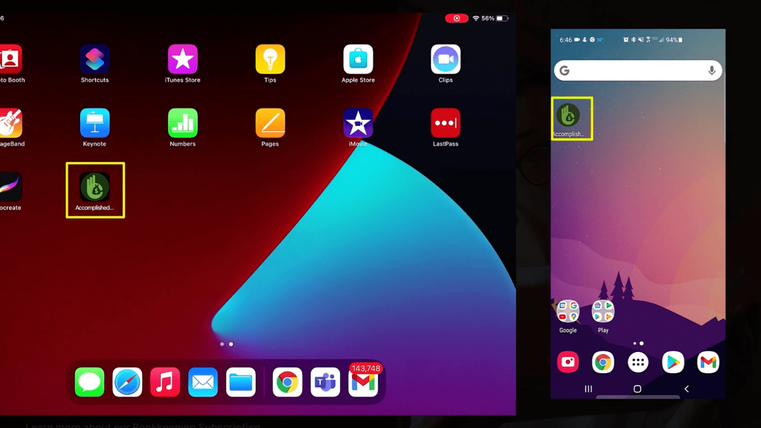The width and height of the screenshot is (761, 428).
Task: Open Android recent apps view
Action: click(x=589, y=388)
